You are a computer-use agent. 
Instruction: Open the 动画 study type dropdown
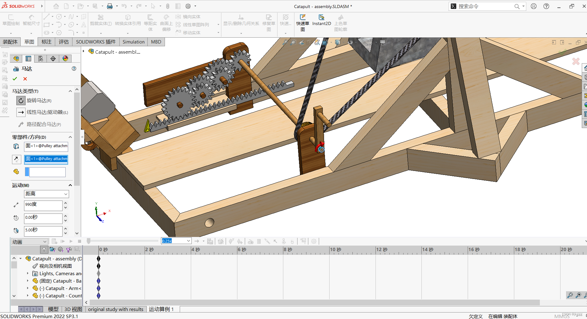(29, 242)
